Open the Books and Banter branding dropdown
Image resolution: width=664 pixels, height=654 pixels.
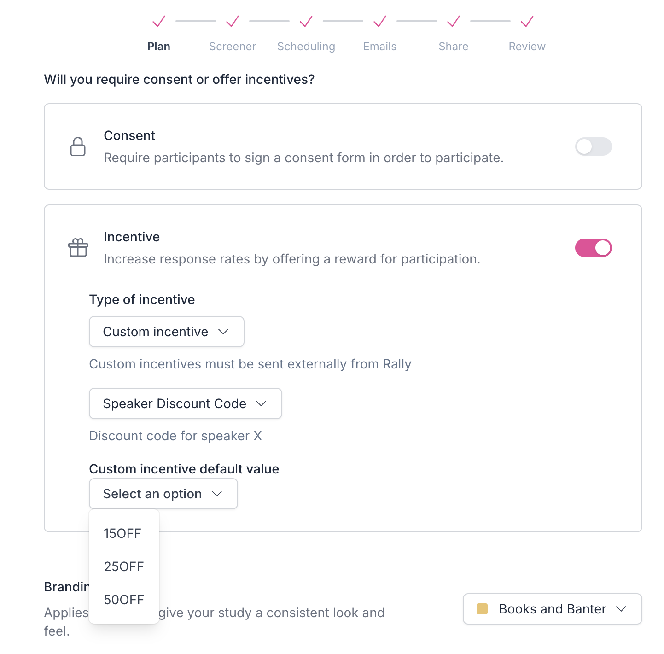pos(552,609)
